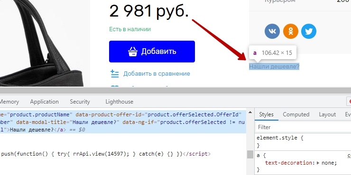Share via the orange Odnoklassniki icon
This screenshot has width=351, height=175.
pyautogui.click(x=291, y=31)
